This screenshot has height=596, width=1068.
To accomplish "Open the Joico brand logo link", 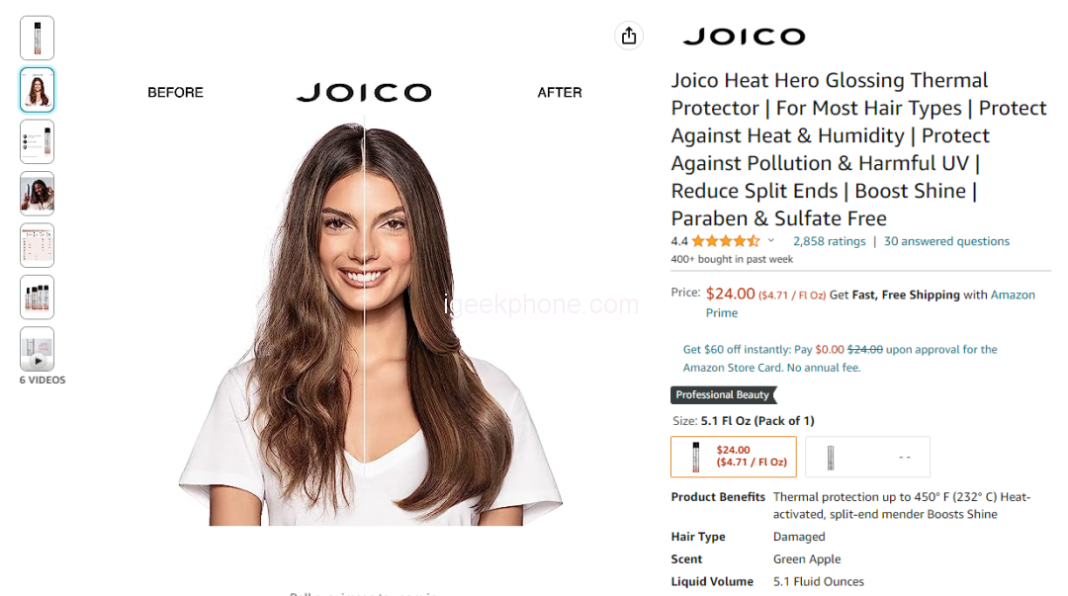I will [744, 37].
